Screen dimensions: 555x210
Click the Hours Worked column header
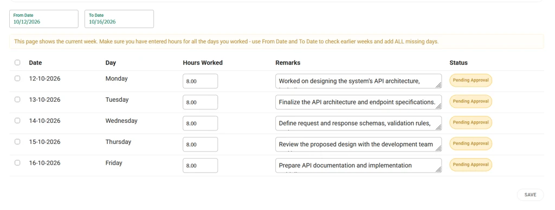[x=203, y=63]
